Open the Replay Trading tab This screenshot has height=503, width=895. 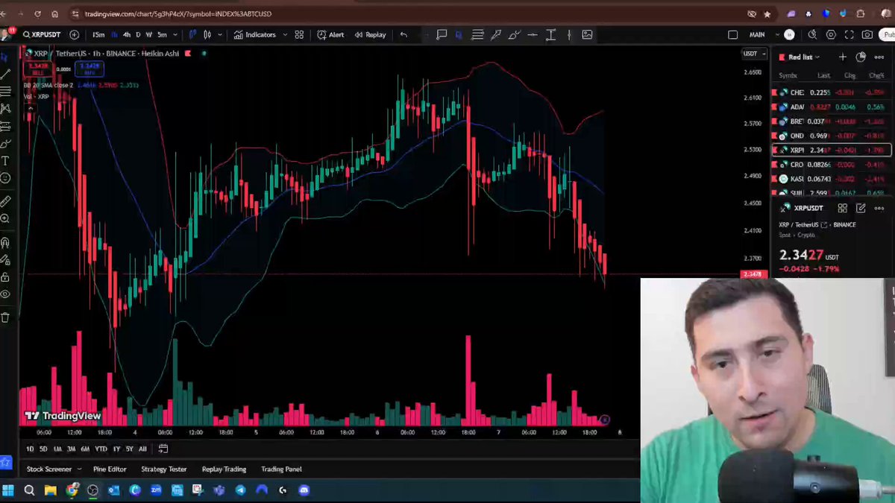point(224,469)
